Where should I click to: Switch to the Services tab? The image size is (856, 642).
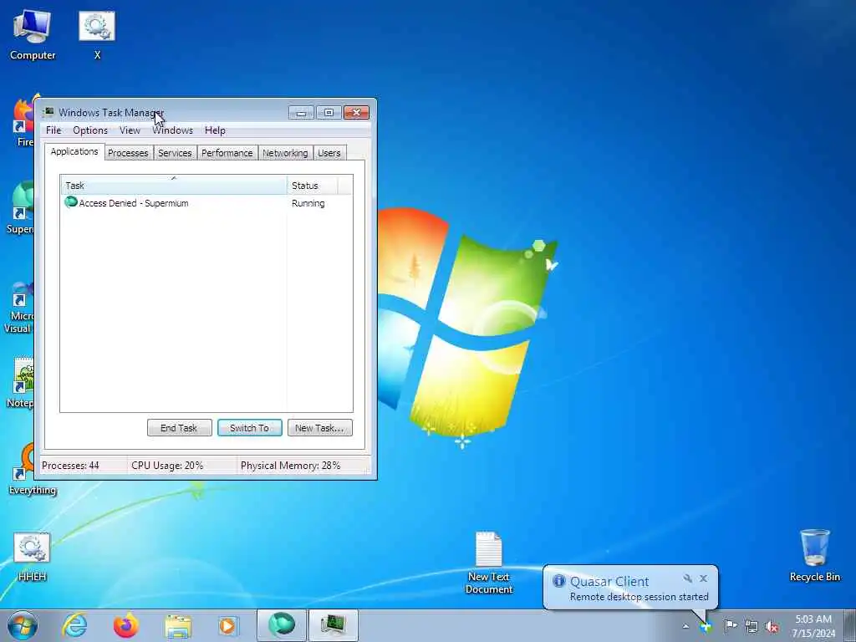pos(175,153)
